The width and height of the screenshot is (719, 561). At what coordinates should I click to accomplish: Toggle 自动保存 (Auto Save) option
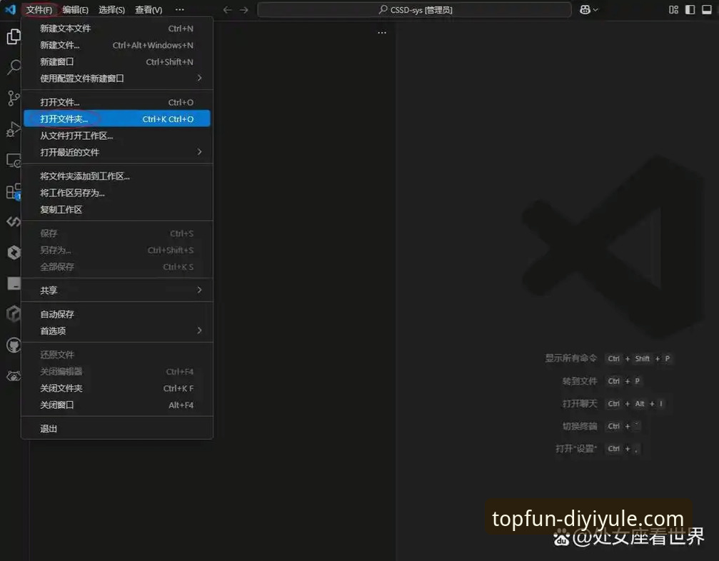point(57,314)
